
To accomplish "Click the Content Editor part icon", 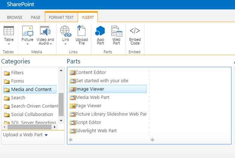I will click(73, 73).
